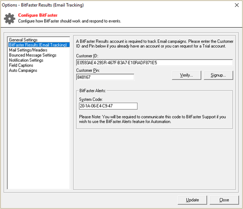Switch to Auto Campaigns settings
The width and height of the screenshot is (243, 209).
[23, 70]
